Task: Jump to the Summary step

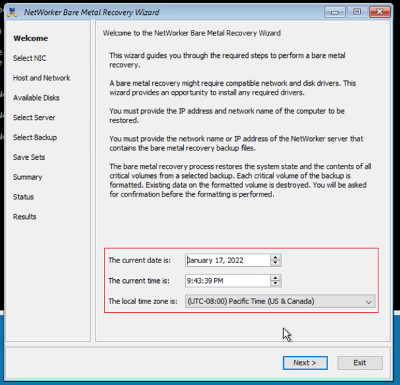Action: click(x=27, y=177)
